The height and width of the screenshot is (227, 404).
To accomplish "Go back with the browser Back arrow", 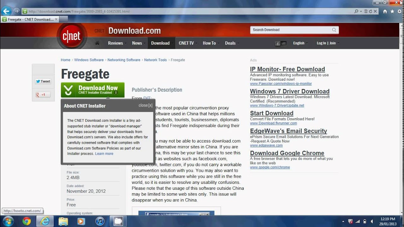I will [x=6, y=11].
